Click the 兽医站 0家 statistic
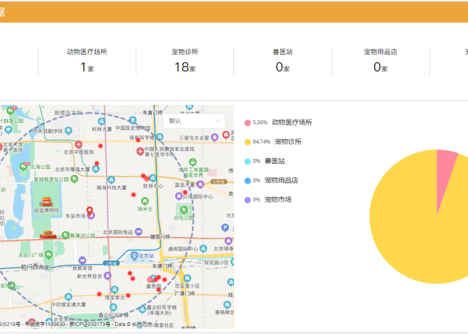 pos(282,60)
